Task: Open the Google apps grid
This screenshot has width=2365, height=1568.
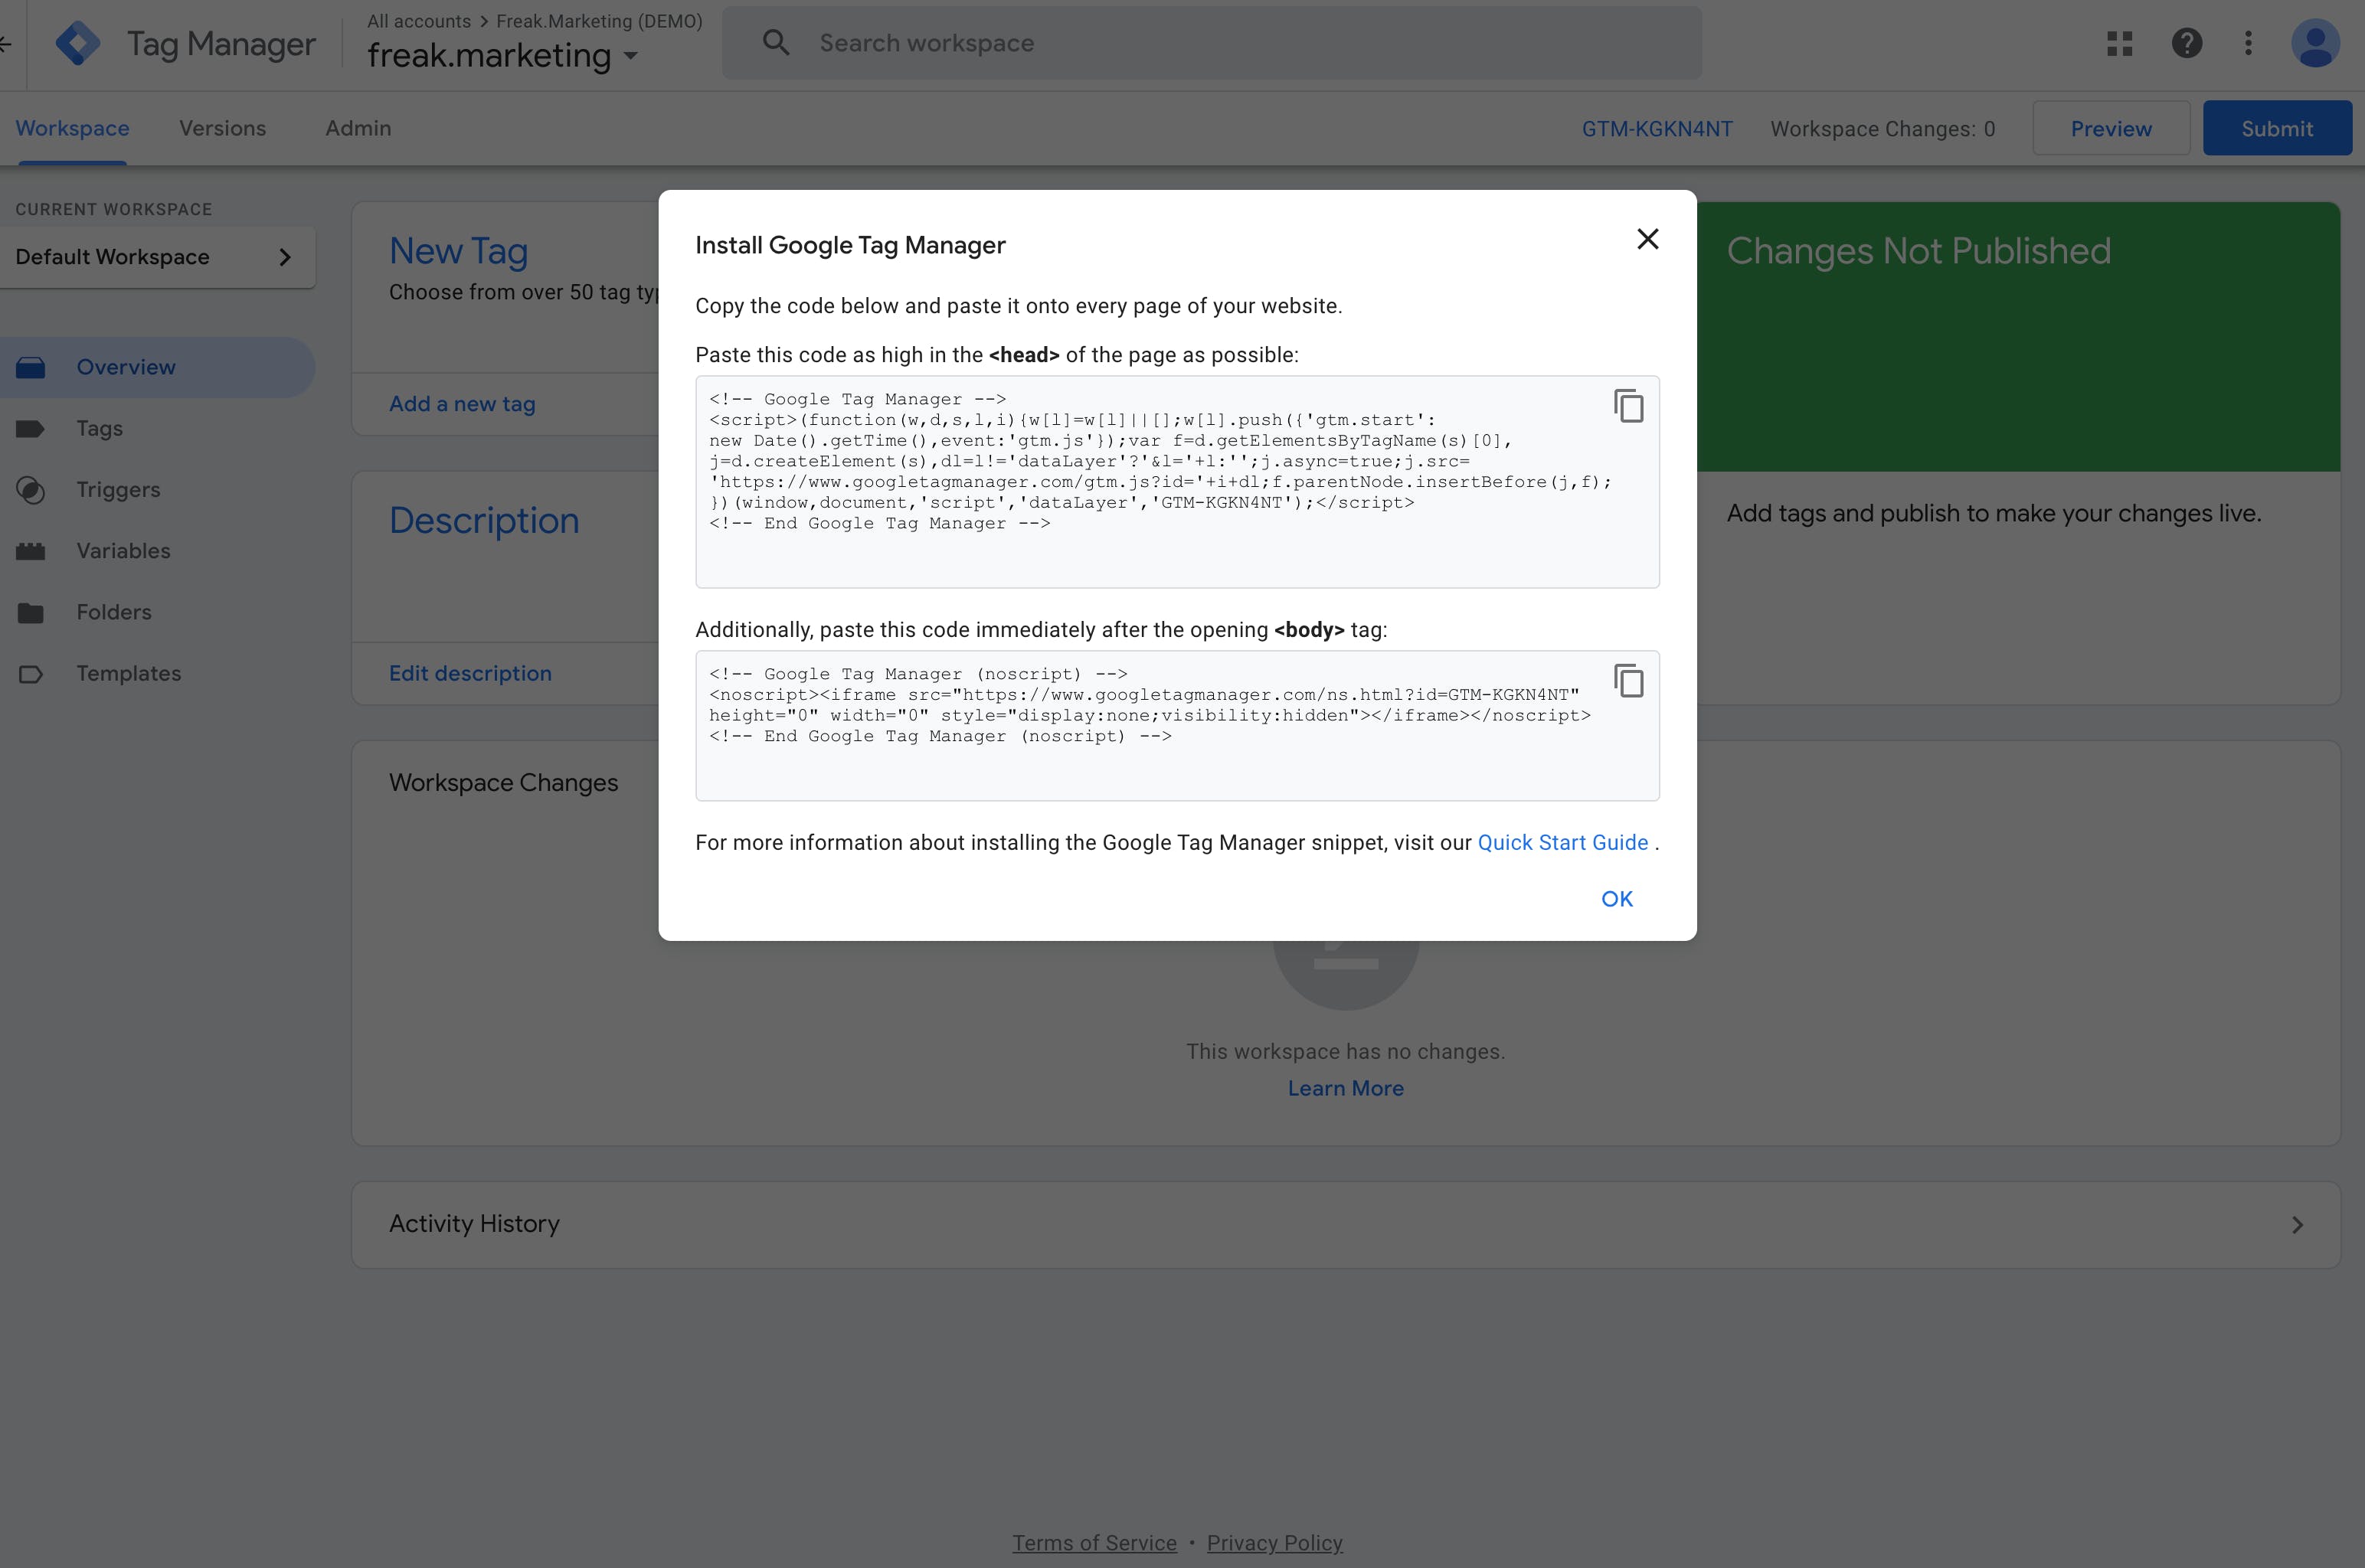Action: tap(2119, 43)
